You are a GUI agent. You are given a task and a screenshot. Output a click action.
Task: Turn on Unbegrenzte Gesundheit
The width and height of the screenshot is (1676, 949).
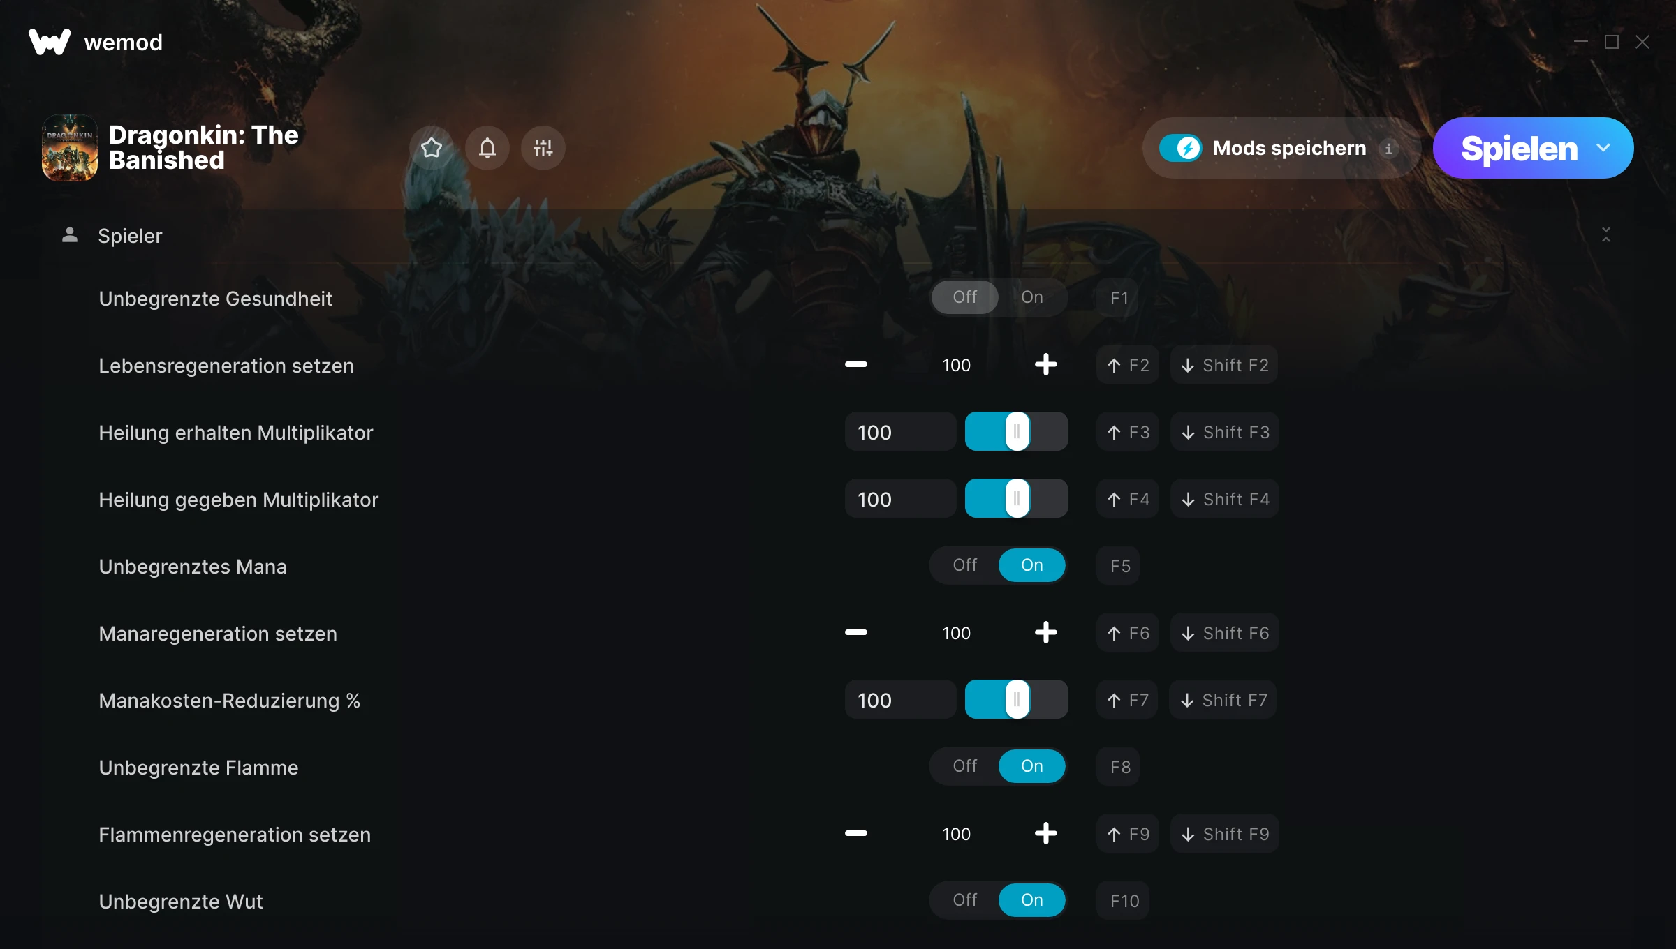(1032, 297)
